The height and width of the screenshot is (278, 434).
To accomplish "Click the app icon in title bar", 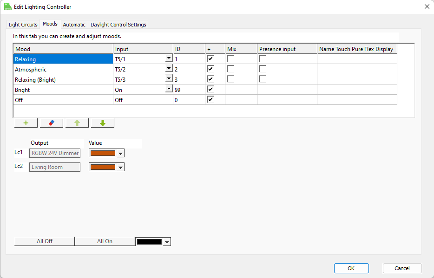I will click(x=8, y=6).
